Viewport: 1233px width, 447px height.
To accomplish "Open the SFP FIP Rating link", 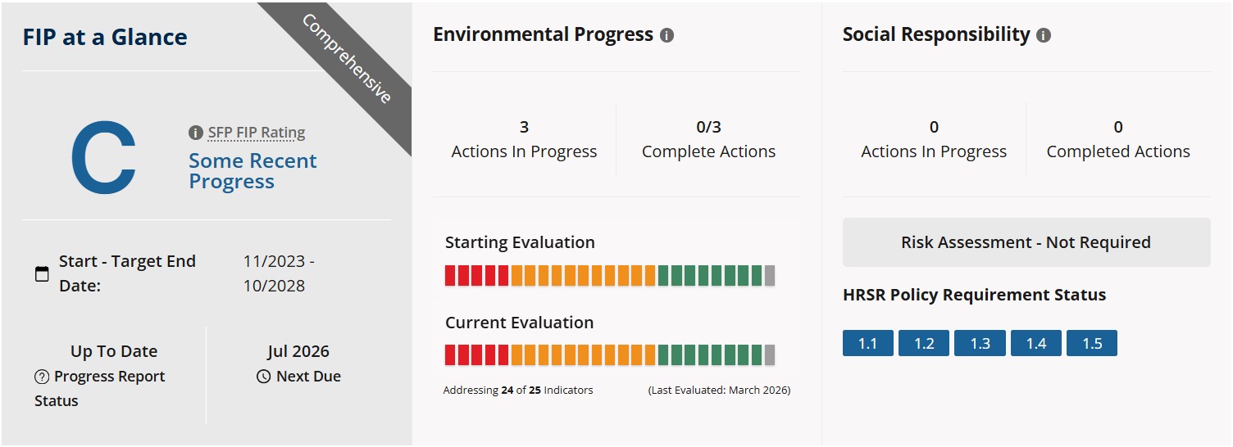I will (256, 133).
